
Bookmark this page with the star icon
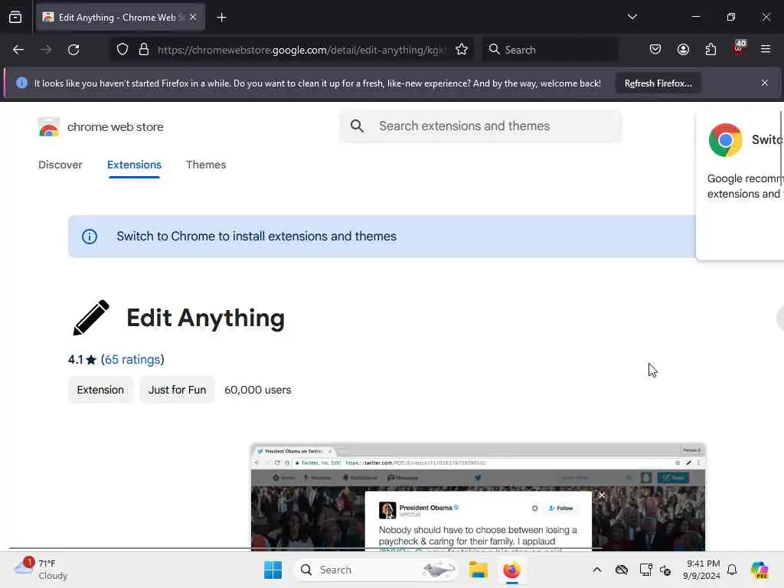(462, 50)
